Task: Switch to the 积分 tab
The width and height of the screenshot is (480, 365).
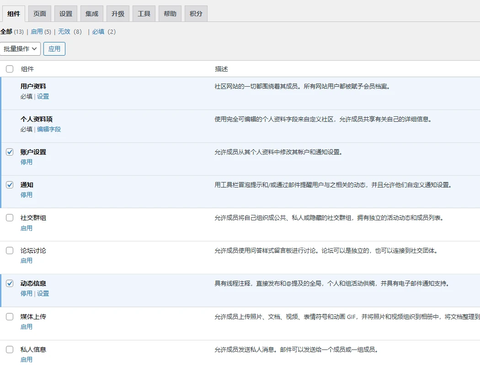Action: coord(196,13)
